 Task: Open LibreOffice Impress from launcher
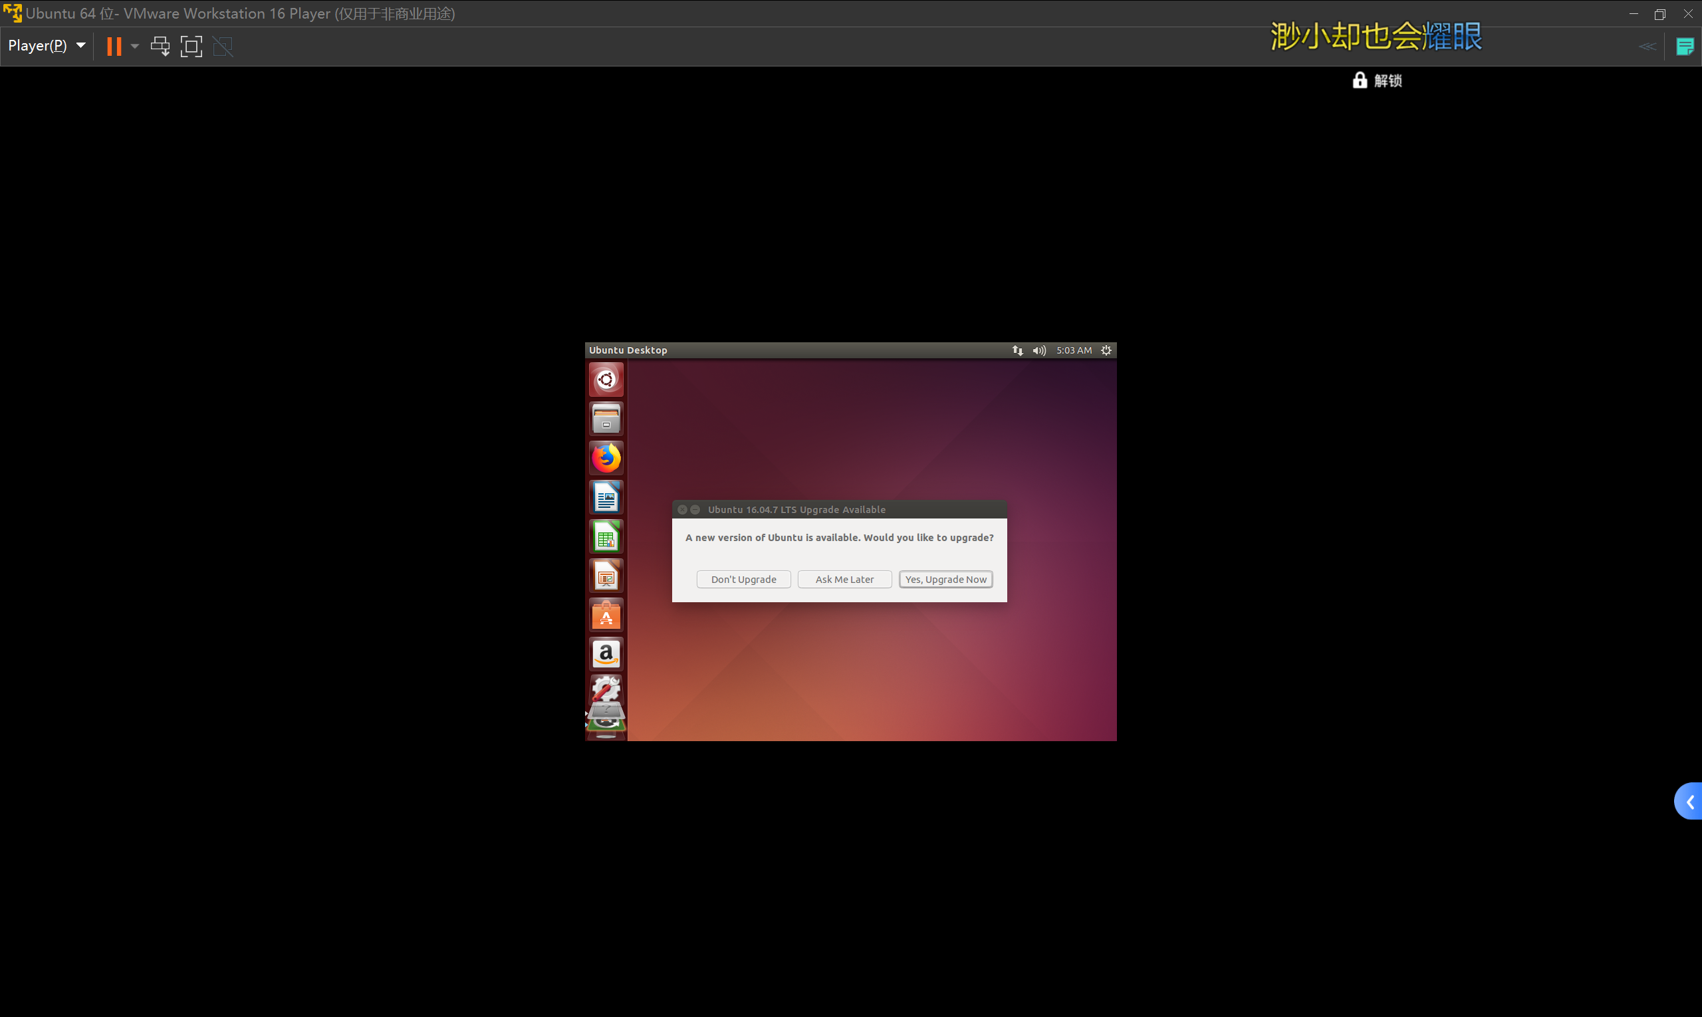click(606, 576)
